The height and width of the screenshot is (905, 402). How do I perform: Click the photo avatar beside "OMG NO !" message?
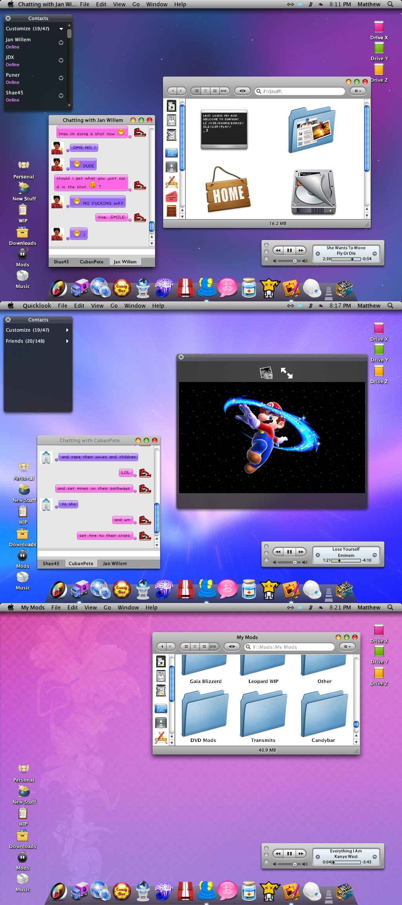click(57, 148)
